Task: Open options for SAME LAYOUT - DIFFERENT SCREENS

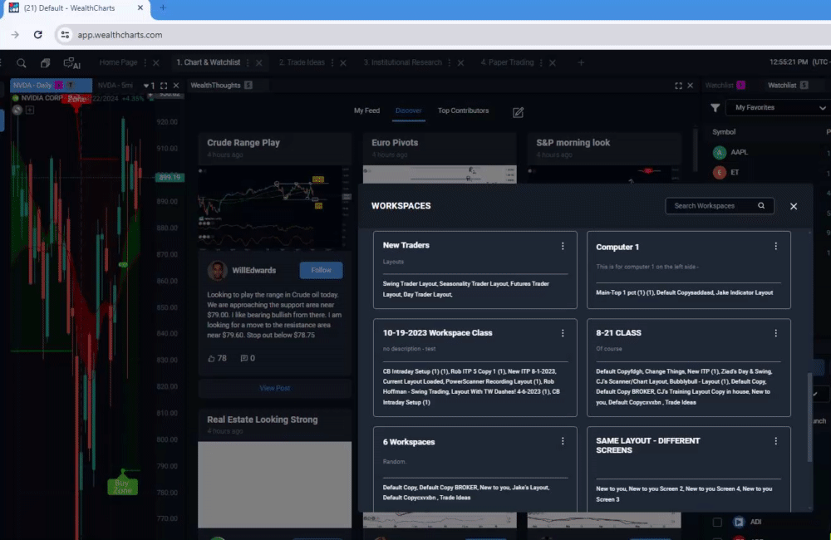Action: tap(776, 441)
